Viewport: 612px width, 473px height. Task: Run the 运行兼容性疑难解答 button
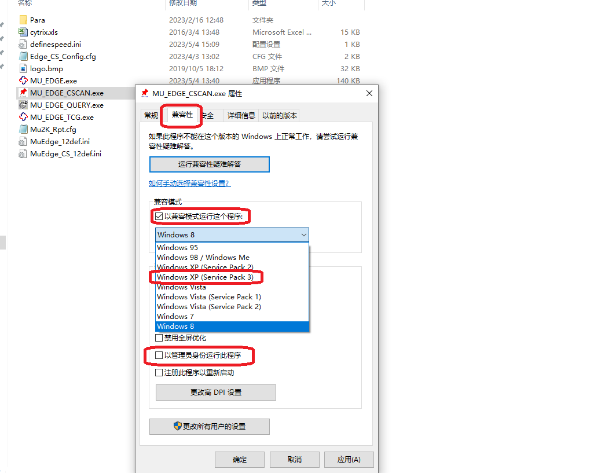209,164
